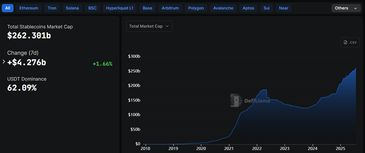The width and height of the screenshot is (365, 153).
Task: Switch to the Sui chain
Action: 266,8
